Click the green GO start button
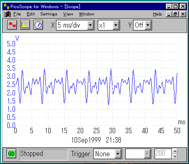Screen dimensions: 189x164 click(x=11, y=153)
